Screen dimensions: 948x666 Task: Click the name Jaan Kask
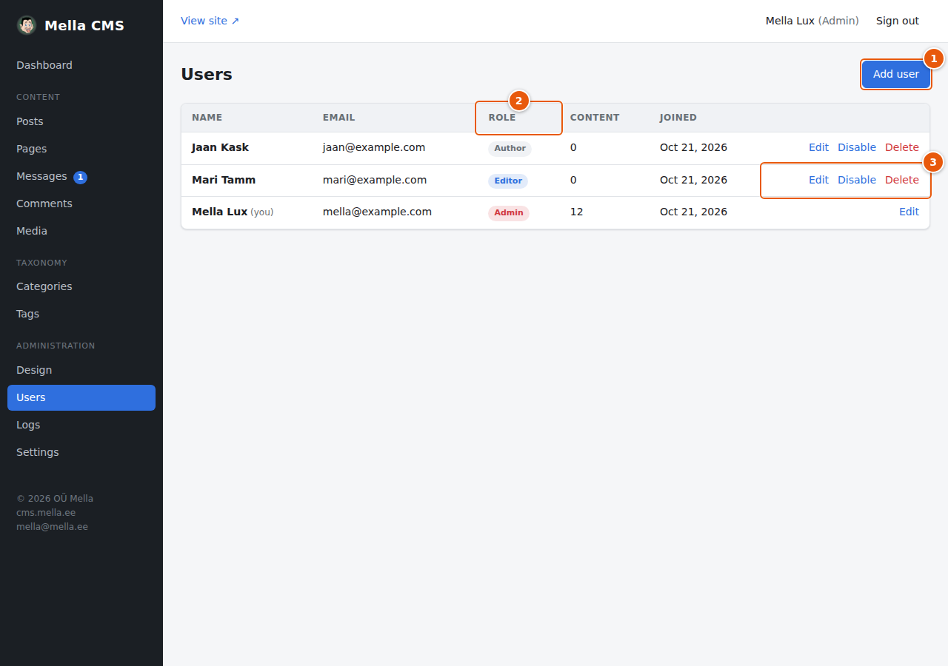point(220,147)
